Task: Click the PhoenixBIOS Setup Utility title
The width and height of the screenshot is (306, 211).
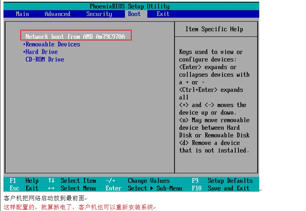Action: point(129,6)
